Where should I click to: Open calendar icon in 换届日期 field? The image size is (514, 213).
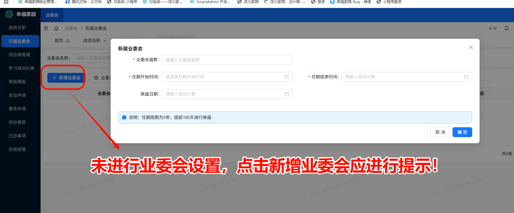287,94
